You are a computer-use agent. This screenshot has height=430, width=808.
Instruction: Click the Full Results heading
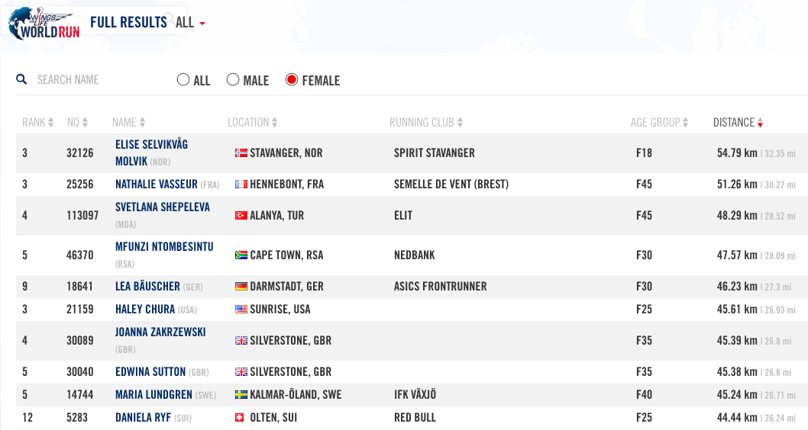128,22
